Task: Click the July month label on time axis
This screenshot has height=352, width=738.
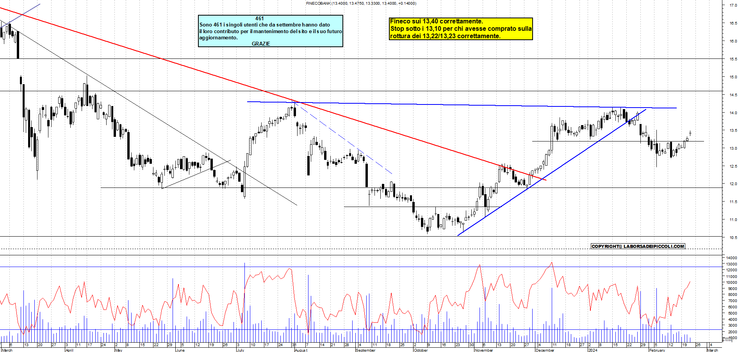Action: 241,350
